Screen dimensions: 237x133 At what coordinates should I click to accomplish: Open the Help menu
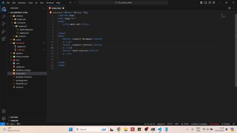click(58, 3)
